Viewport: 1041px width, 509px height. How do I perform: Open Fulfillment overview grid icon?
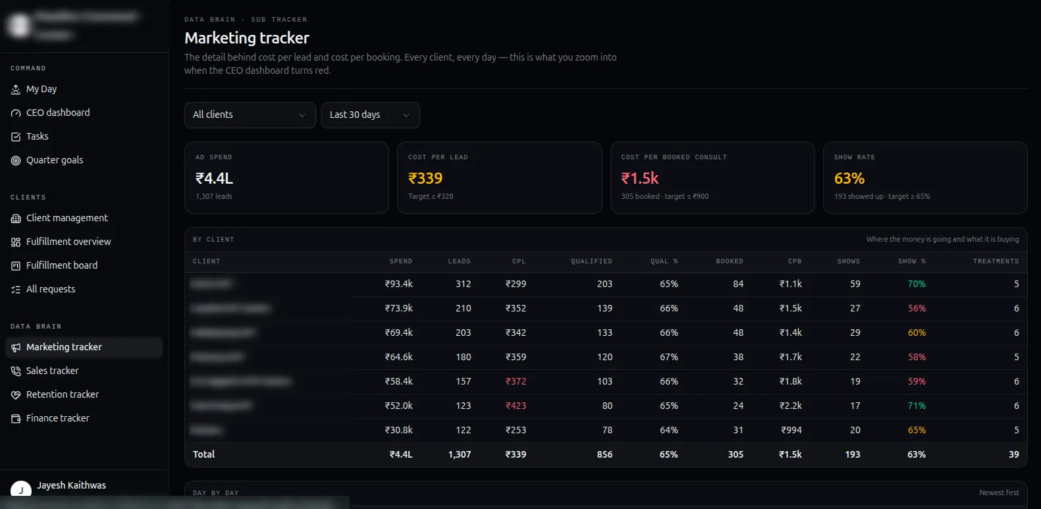[x=16, y=242]
